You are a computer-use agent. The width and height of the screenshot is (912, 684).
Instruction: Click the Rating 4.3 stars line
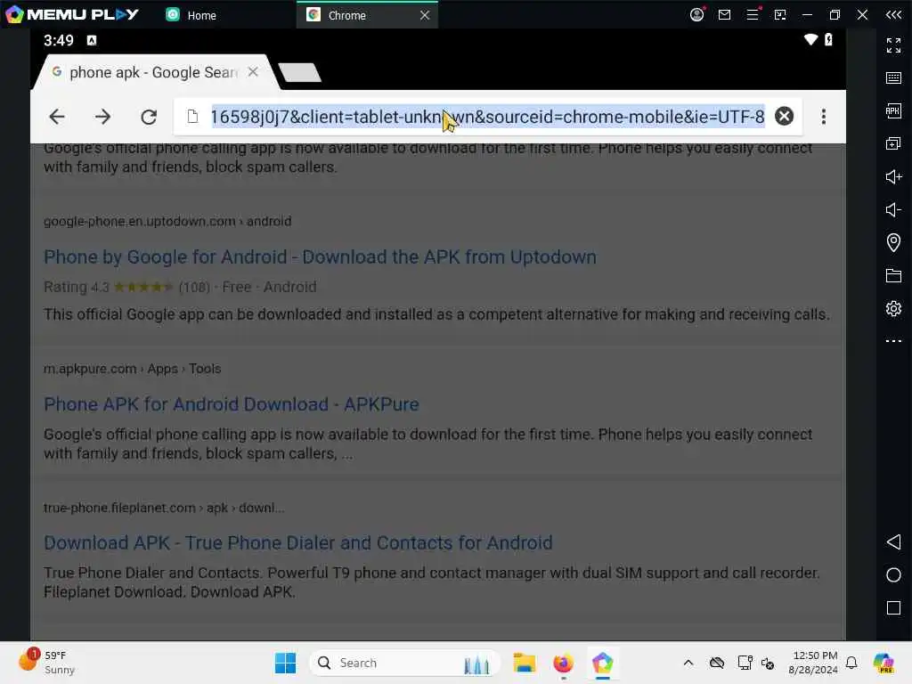(180, 287)
